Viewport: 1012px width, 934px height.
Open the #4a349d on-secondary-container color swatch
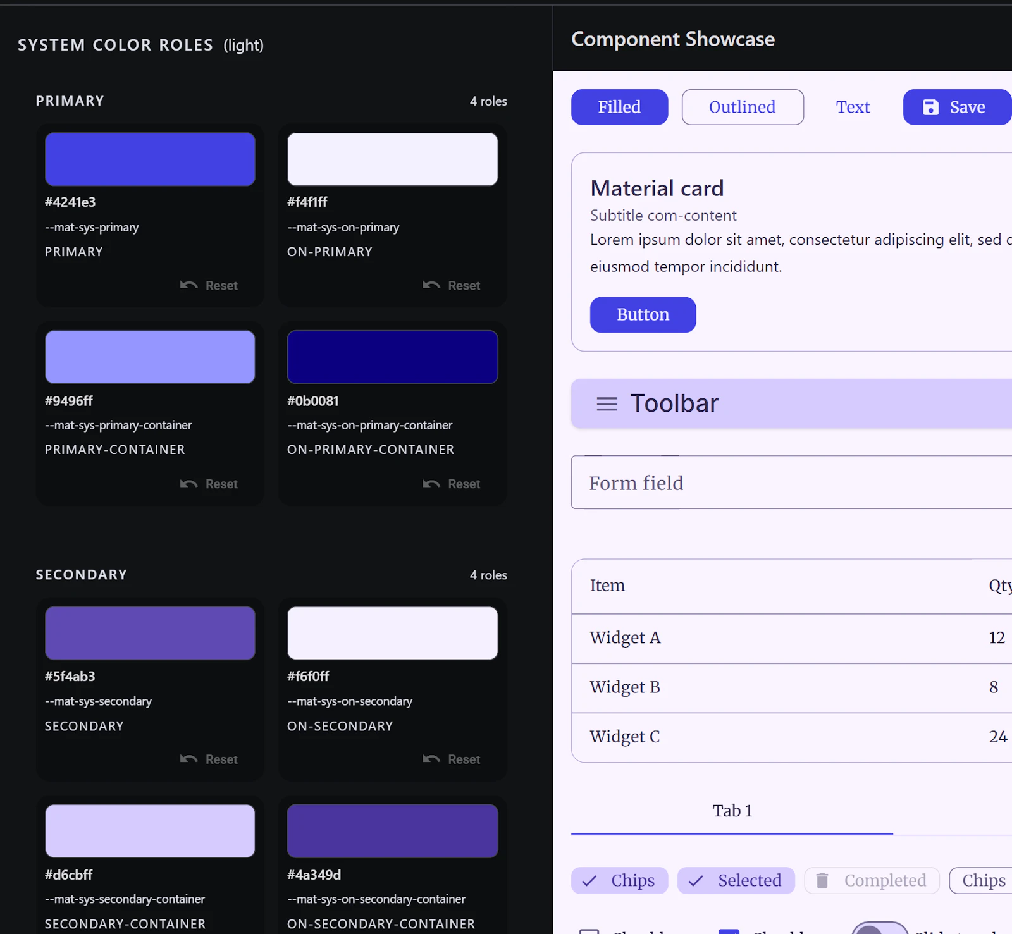click(392, 831)
